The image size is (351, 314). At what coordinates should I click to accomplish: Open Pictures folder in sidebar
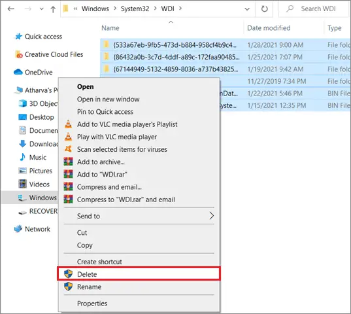point(41,171)
